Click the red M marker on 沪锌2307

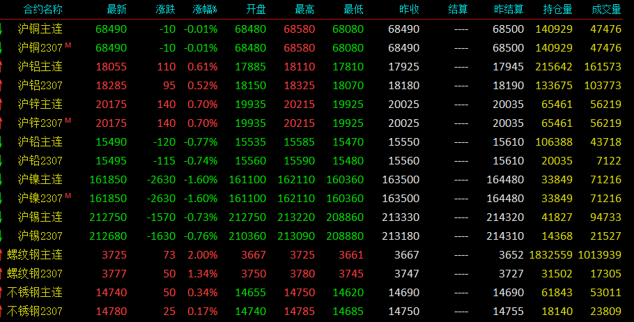68,120
